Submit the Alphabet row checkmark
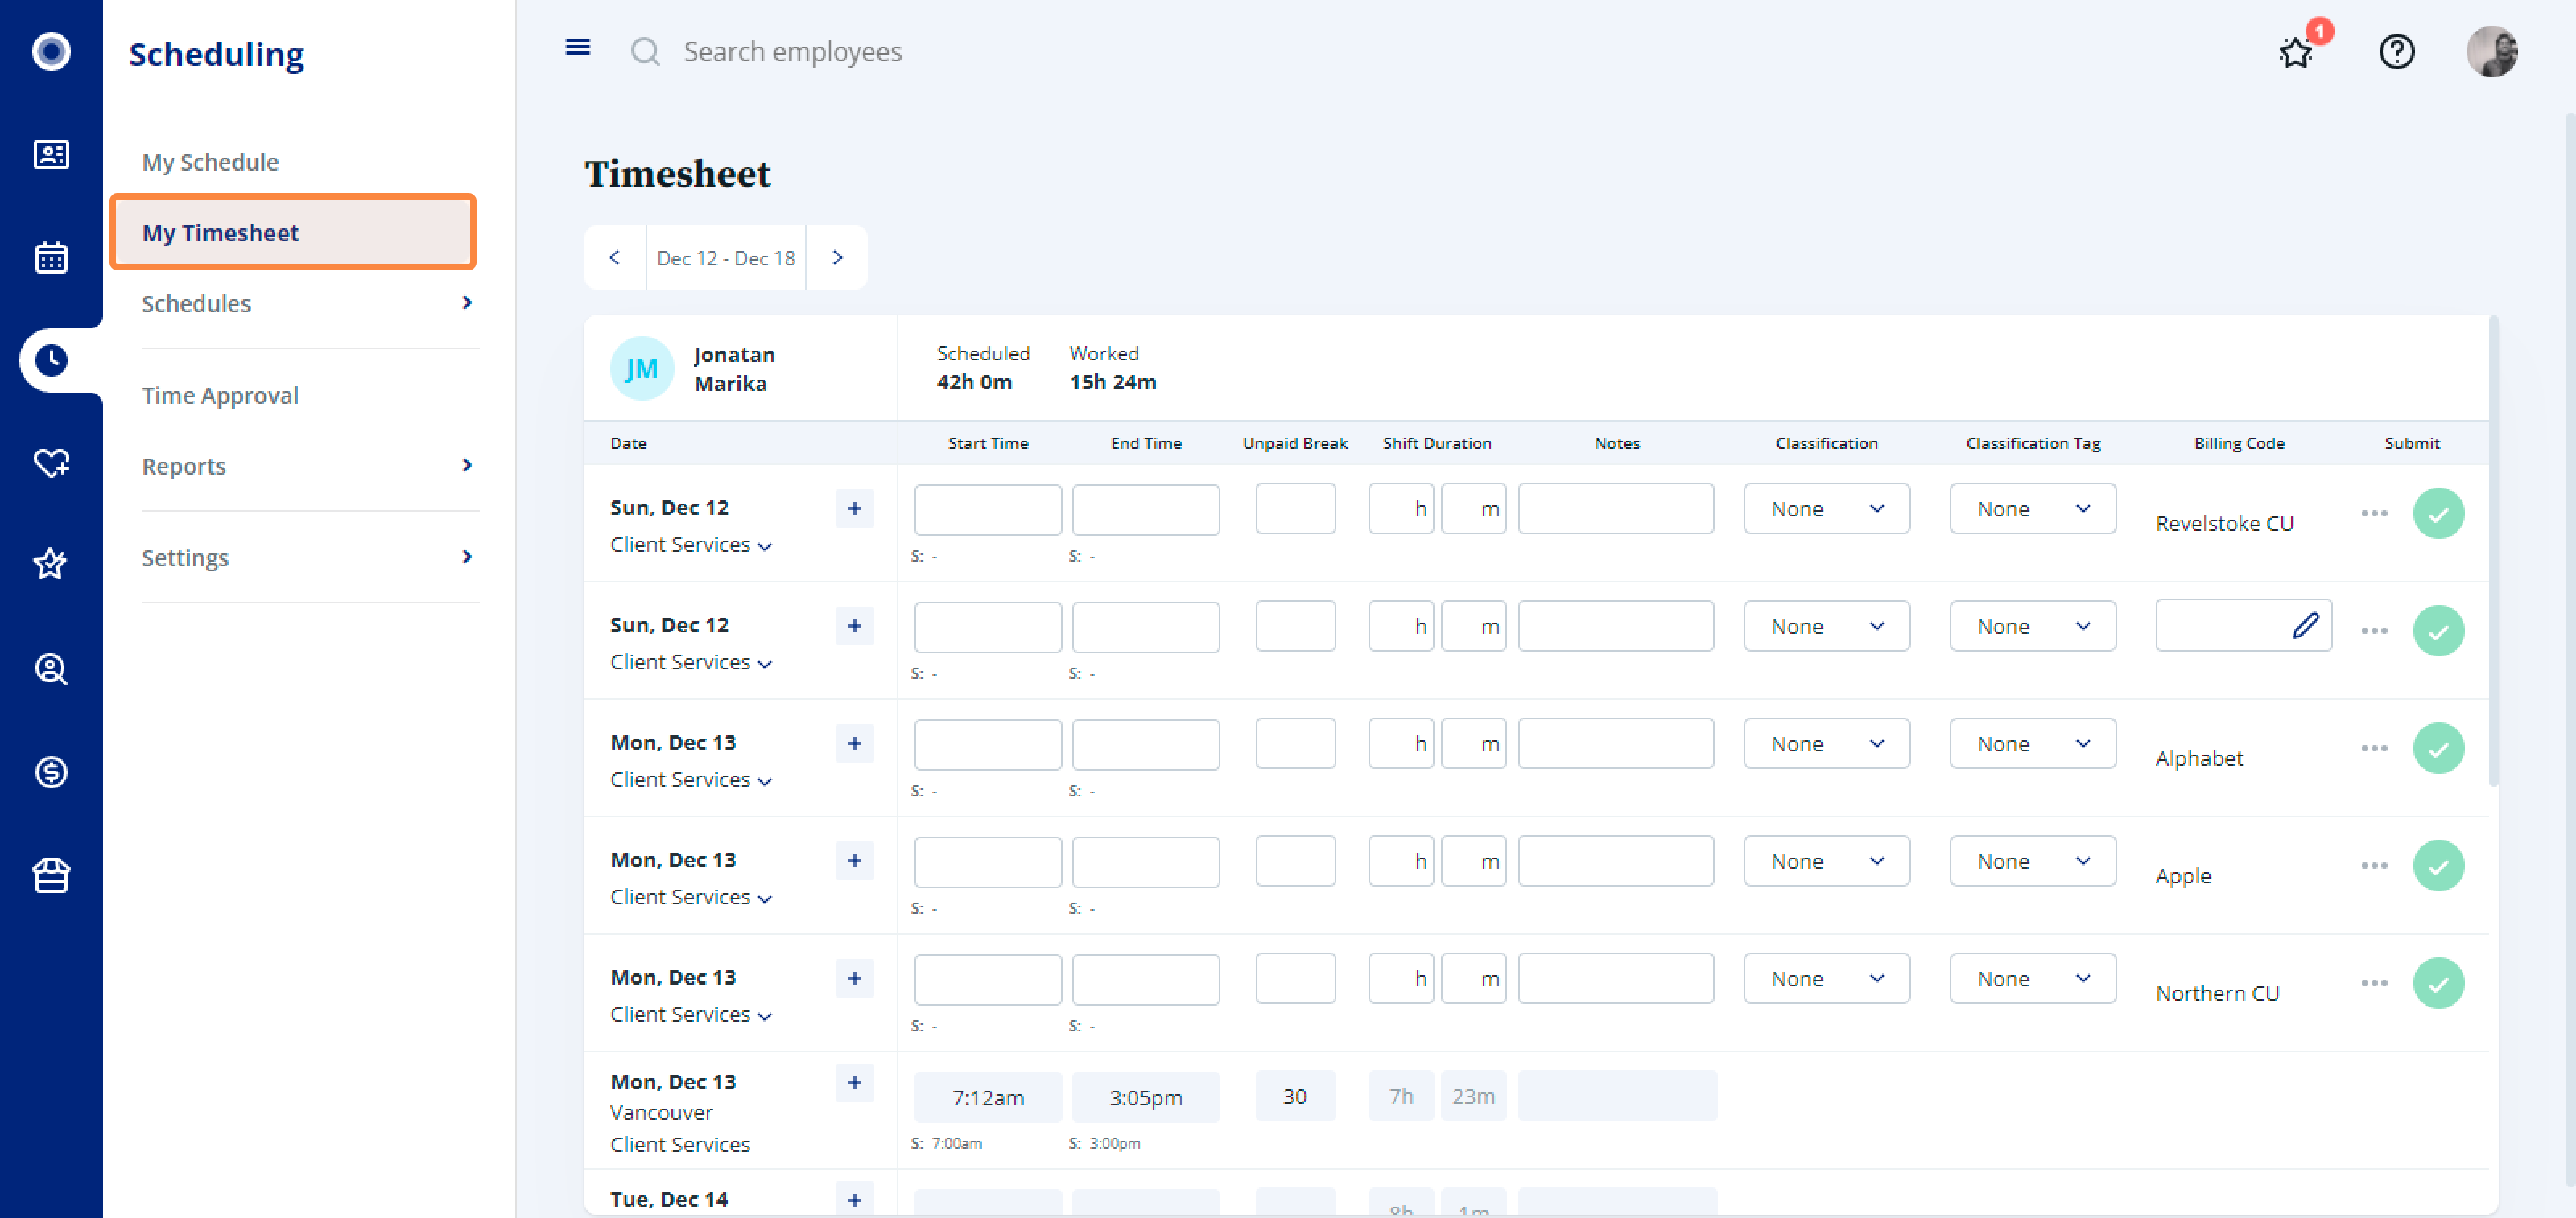The width and height of the screenshot is (2576, 1218). point(2438,748)
